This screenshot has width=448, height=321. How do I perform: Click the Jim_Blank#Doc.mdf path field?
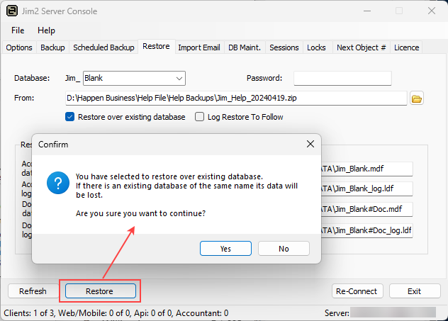[x=367, y=209]
